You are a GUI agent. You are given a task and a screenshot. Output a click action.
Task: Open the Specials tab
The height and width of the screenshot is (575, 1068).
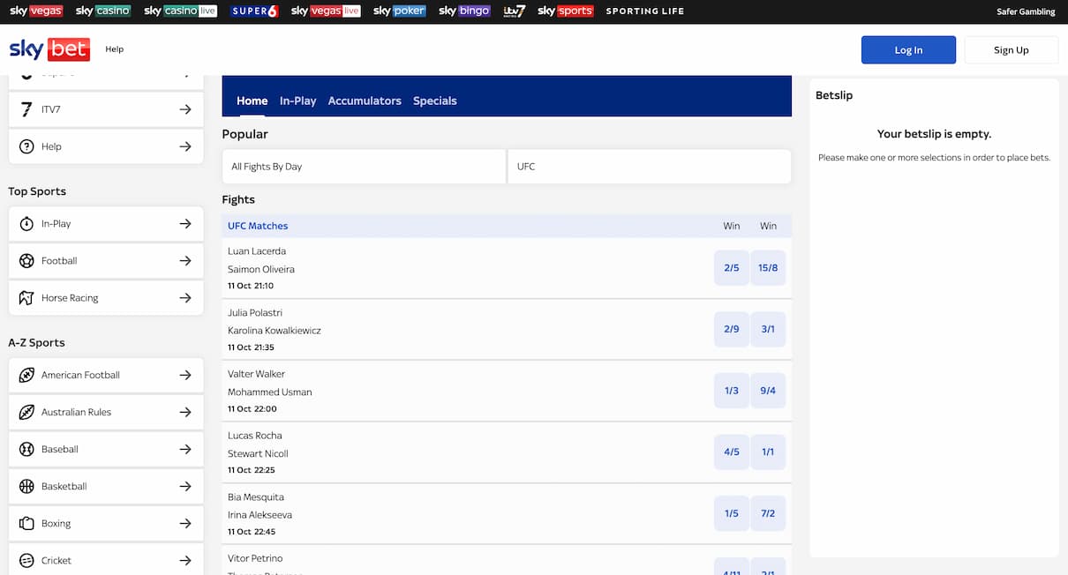(x=435, y=101)
